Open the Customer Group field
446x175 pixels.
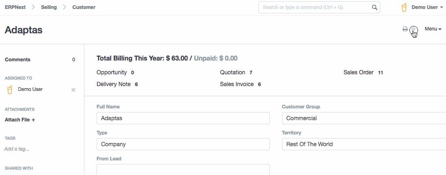364,118
